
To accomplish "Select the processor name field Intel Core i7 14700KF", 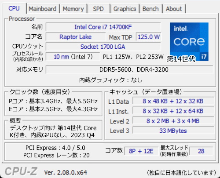I will pos(103,27).
